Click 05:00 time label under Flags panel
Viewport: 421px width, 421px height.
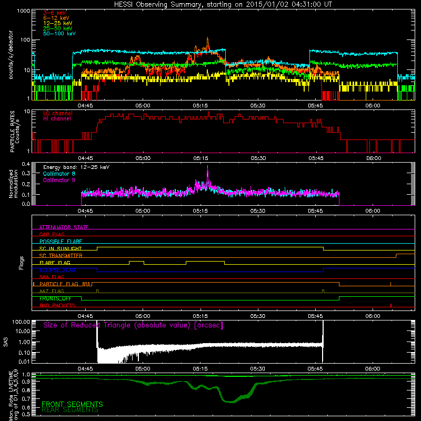pyautogui.click(x=143, y=316)
